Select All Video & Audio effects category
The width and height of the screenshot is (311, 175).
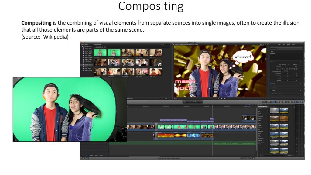[263, 107]
